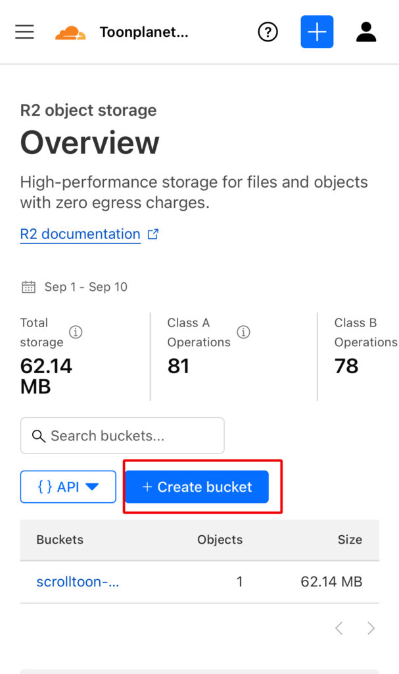The height and width of the screenshot is (674, 399).
Task: Click the Total storage info icon
Action: 76,332
